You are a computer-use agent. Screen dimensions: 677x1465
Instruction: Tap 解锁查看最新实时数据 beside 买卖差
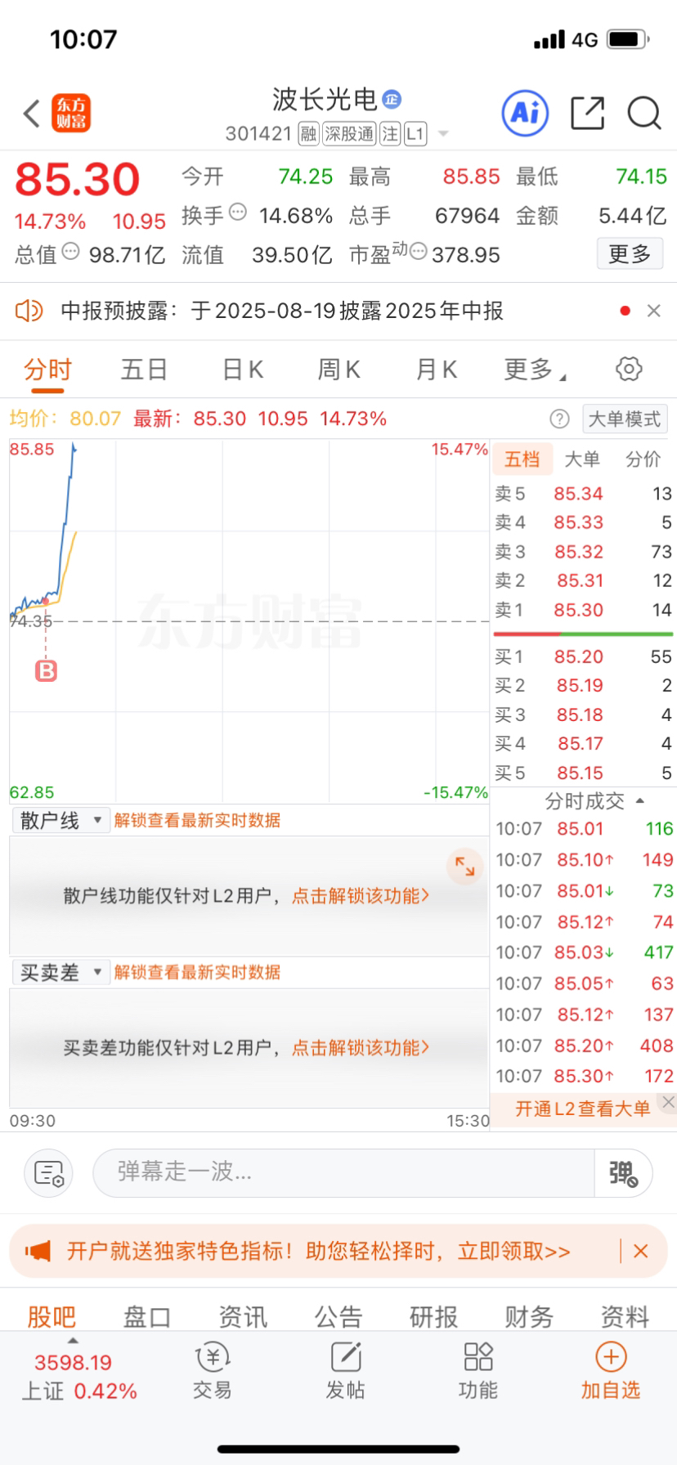coord(197,972)
